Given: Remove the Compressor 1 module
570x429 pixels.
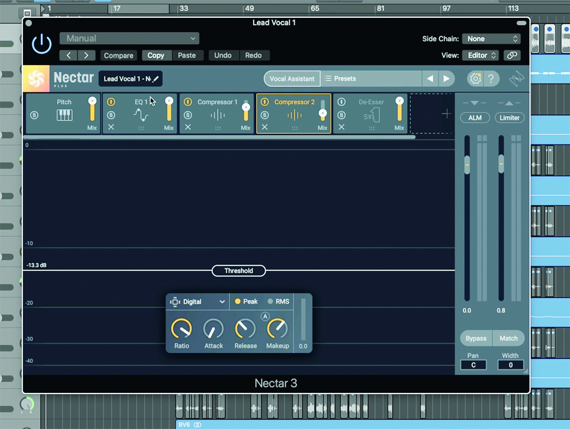Looking at the screenshot, I should 188,127.
